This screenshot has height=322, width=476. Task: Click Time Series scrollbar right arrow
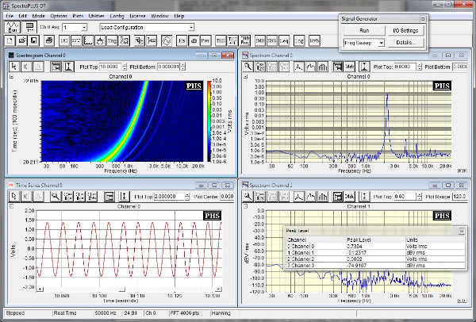pyautogui.click(x=219, y=289)
